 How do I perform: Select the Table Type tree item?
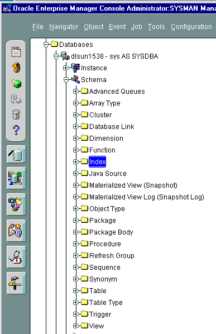point(105,303)
